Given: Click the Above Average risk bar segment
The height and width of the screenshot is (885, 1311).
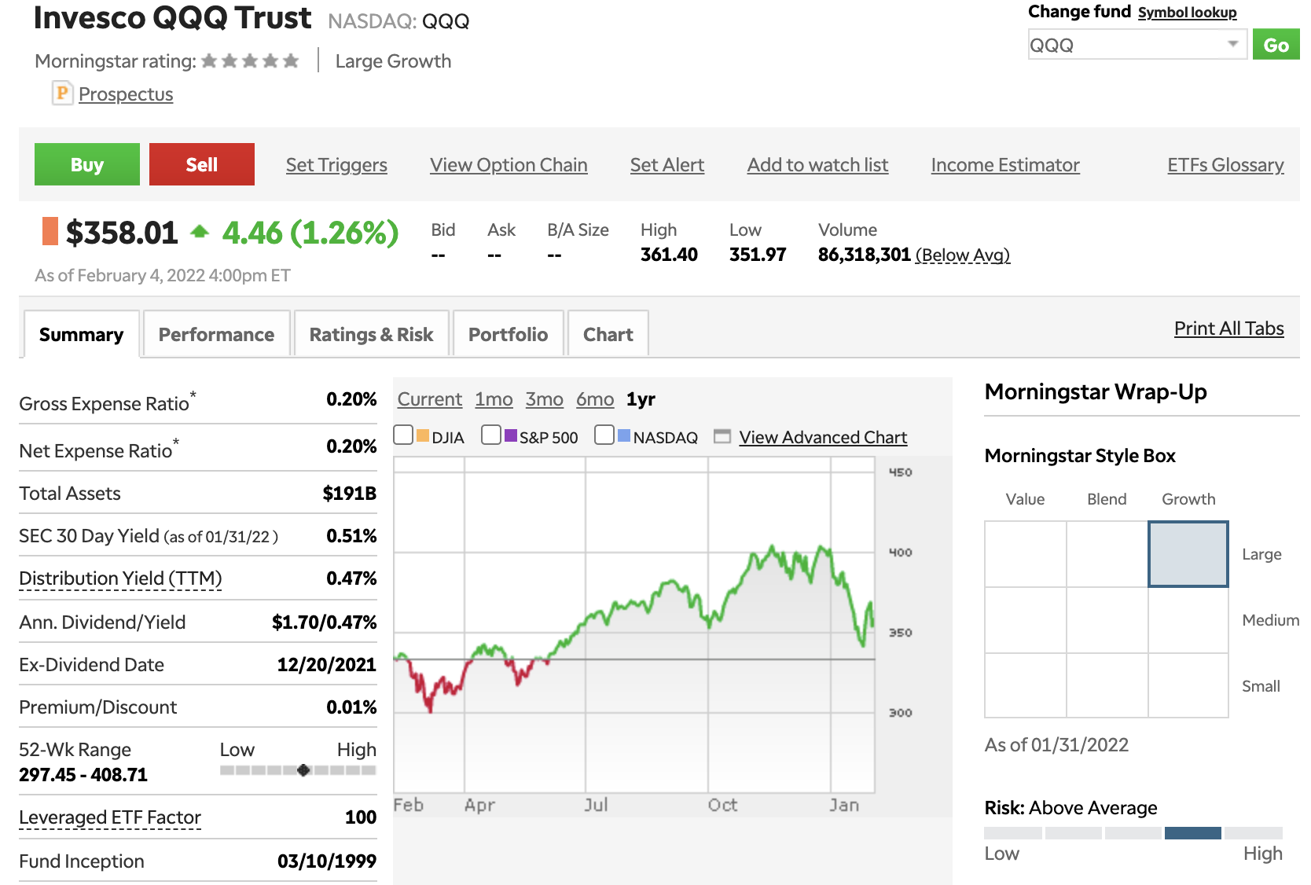Looking at the screenshot, I should pos(1193,833).
